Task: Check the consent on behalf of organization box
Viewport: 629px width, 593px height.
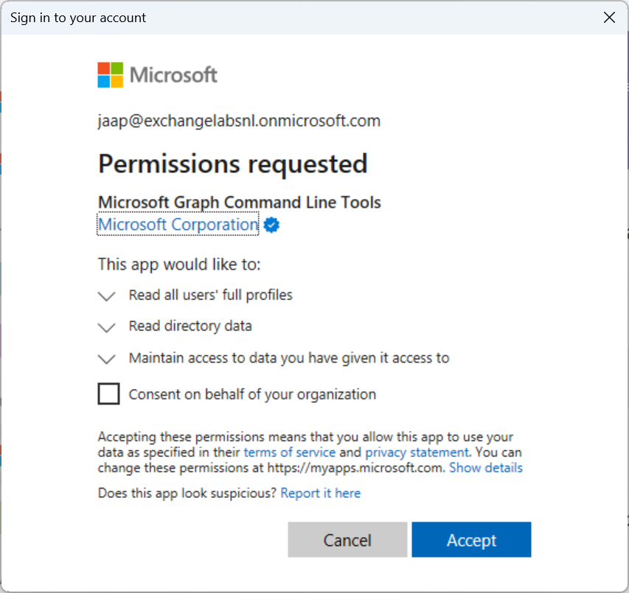Action: pyautogui.click(x=109, y=395)
